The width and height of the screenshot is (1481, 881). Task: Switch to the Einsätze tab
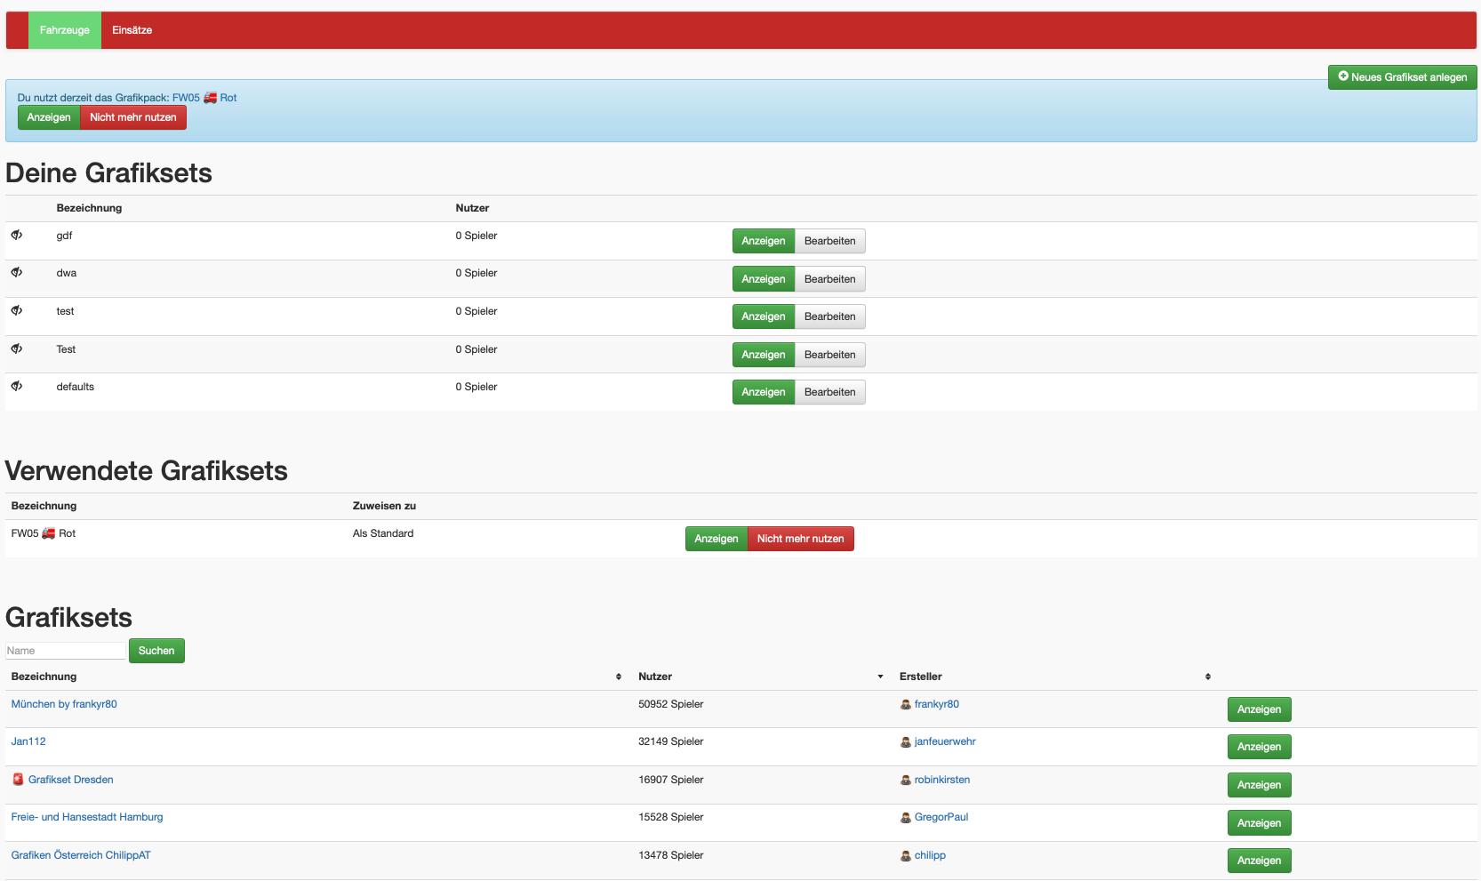(x=132, y=30)
